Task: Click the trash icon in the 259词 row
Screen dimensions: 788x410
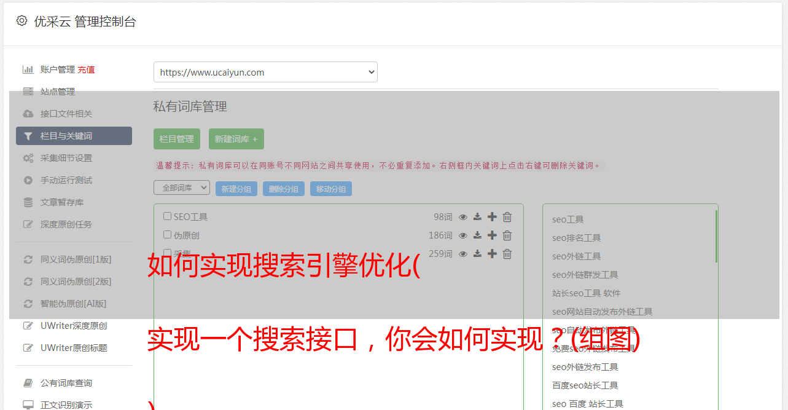Action: click(507, 254)
